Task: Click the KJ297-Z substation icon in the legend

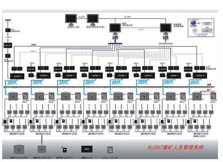Action: click(19, 149)
